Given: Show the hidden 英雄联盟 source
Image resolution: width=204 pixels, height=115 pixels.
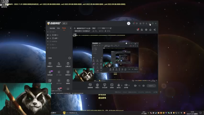Looking at the screenshot, I should click(48, 41).
